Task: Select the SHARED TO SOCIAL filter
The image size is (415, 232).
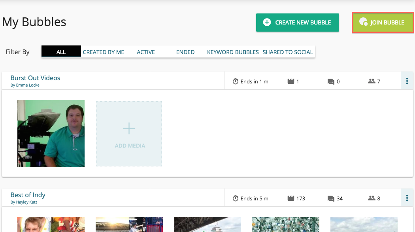Action: (x=288, y=52)
